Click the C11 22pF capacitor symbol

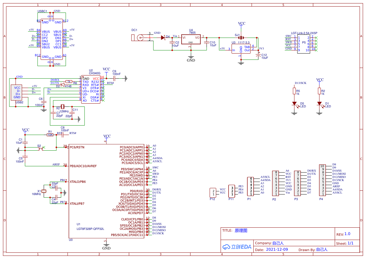click(x=72, y=113)
